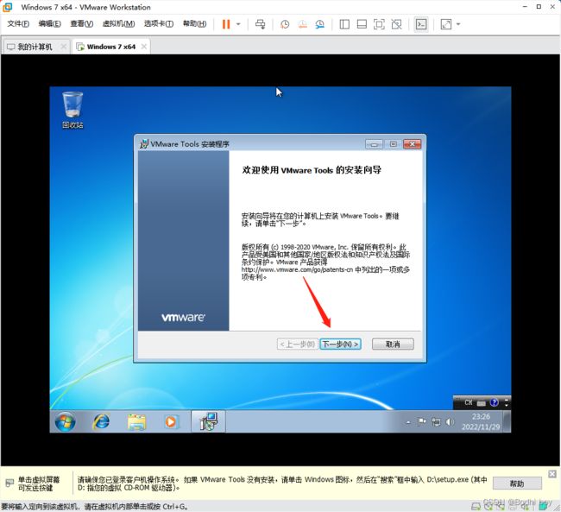Open the 虚拟机(M) menu
Screen dimensions: 561x512
[118, 23]
